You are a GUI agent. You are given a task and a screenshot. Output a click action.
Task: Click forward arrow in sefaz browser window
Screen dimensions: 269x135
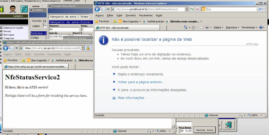(x=12, y=48)
